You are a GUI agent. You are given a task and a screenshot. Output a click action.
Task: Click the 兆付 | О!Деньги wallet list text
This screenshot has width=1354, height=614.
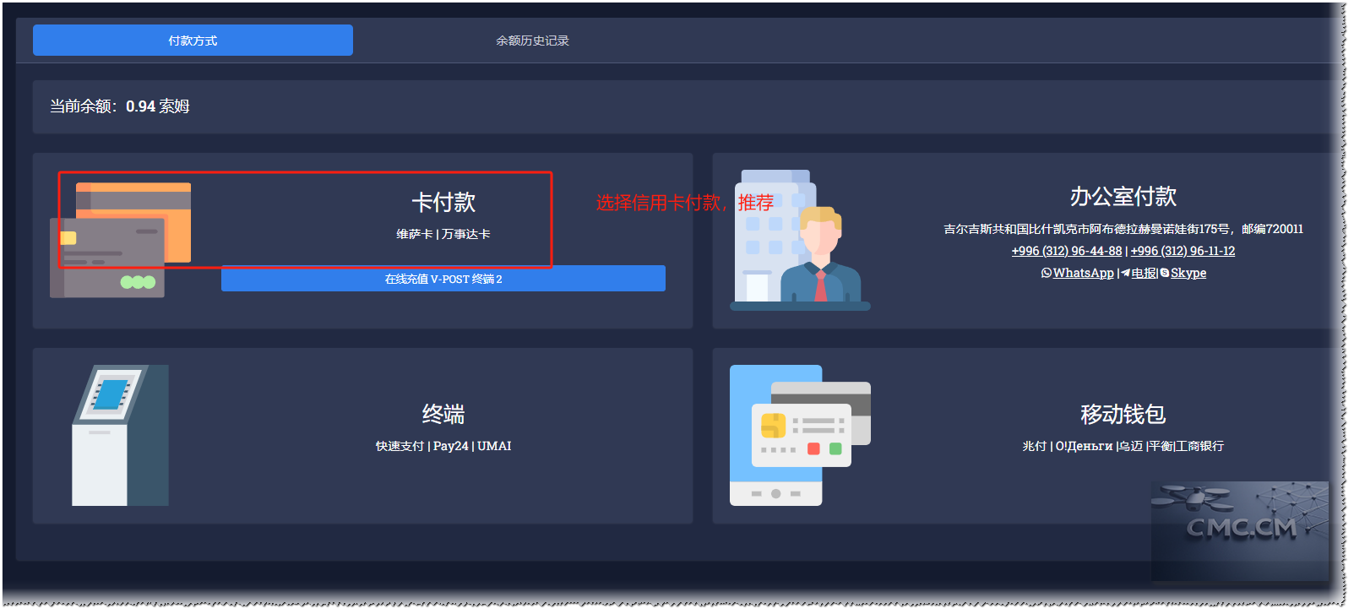coord(1123,446)
